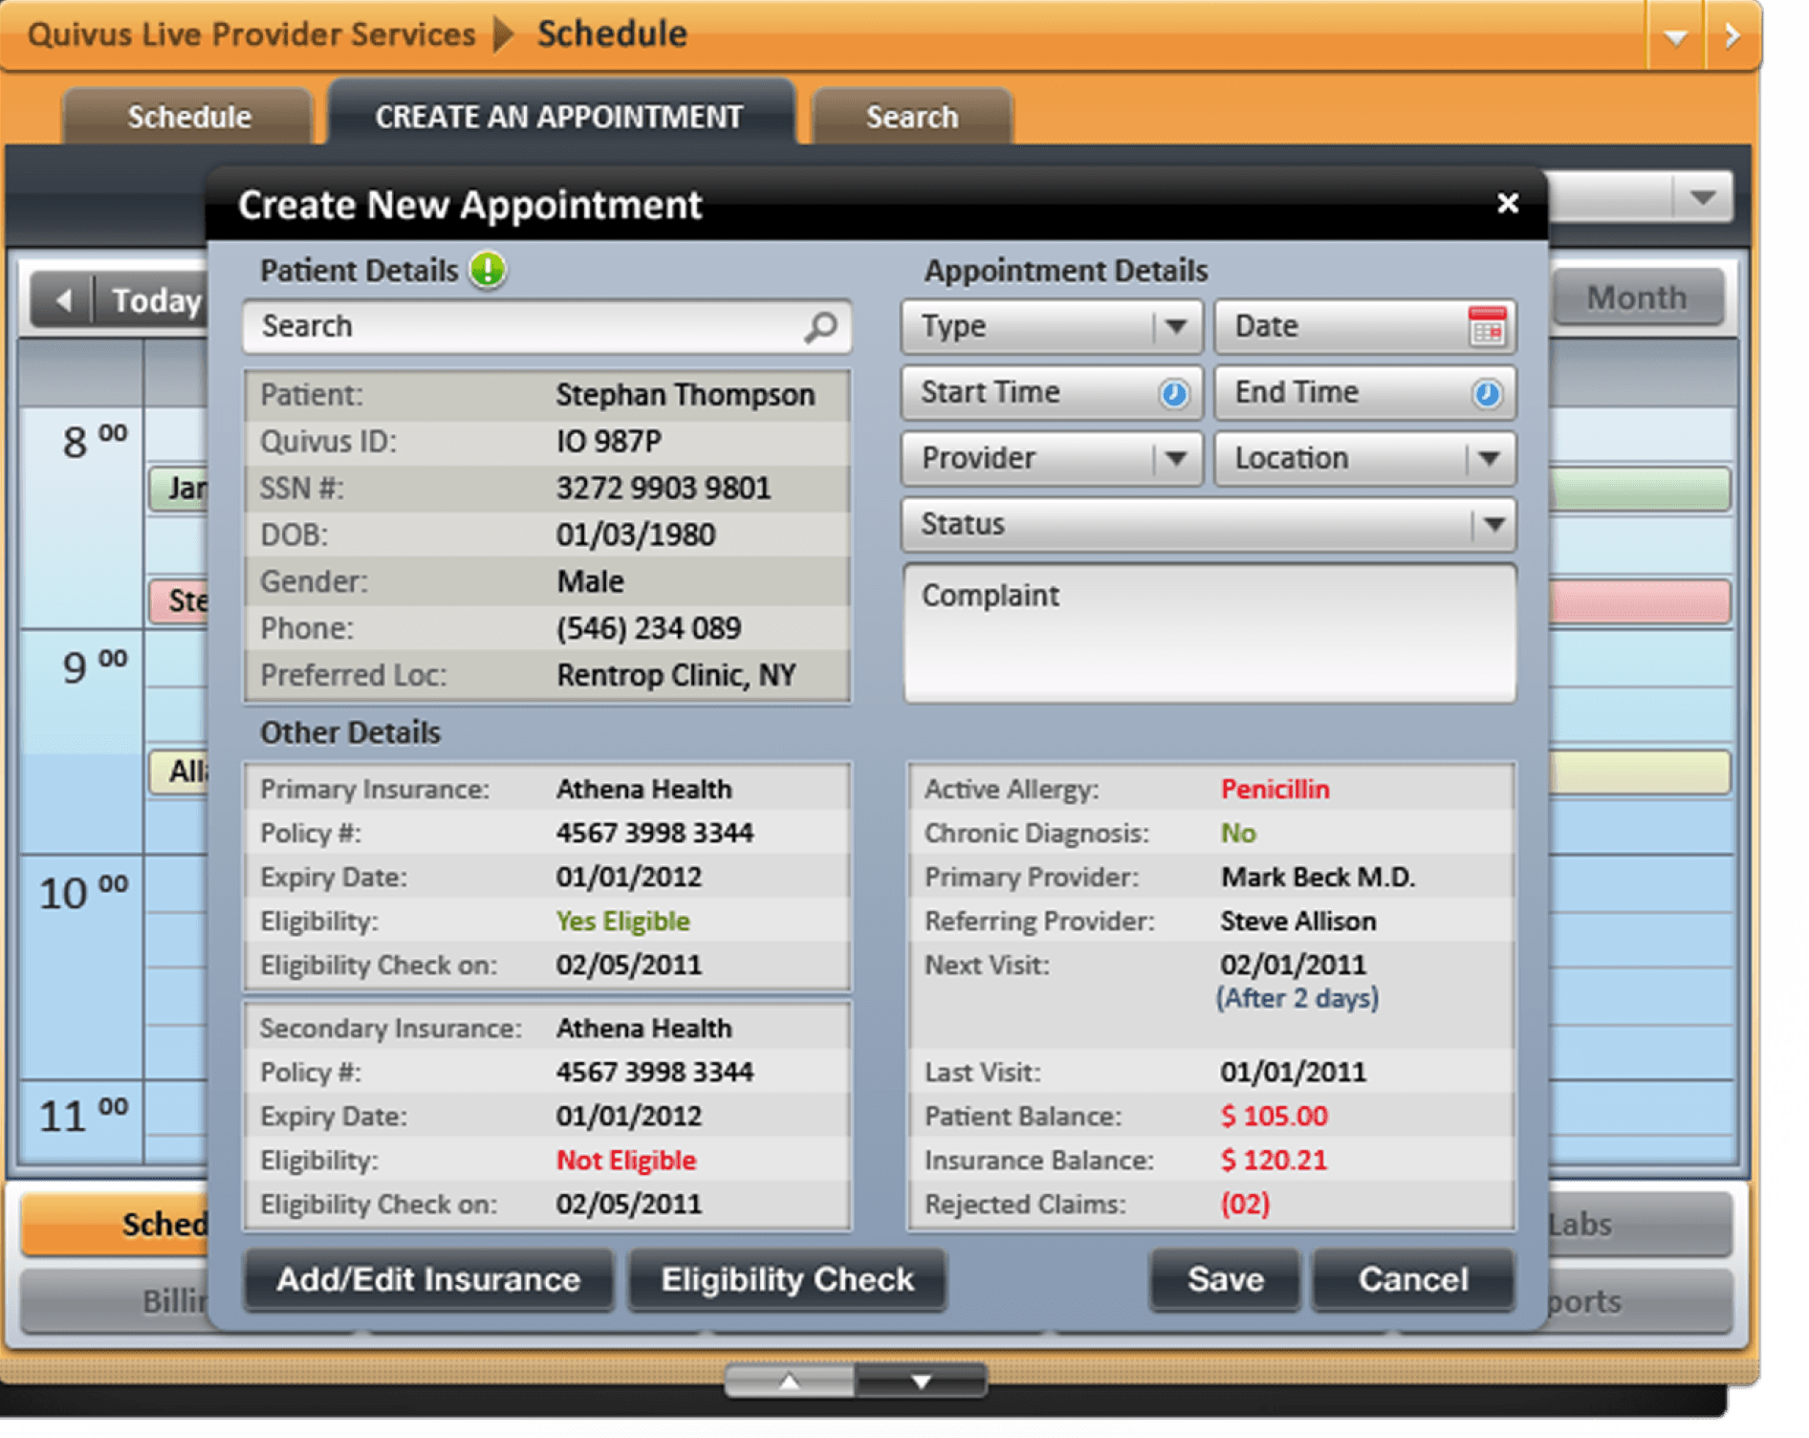Click the up arrow on the bottom pager
Screen dimensions: 1809x1438
(788, 1381)
